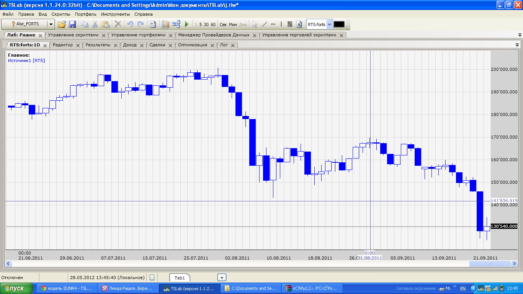Close the Редактор tab
523x294 pixels.
tap(78, 45)
